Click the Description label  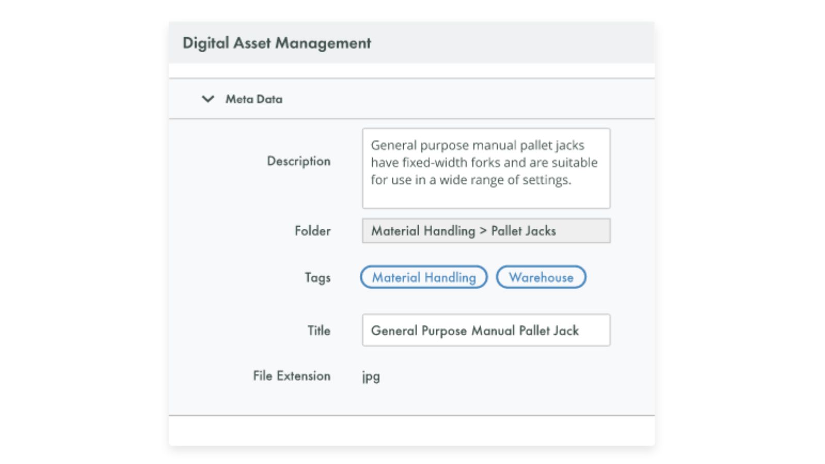[299, 161]
